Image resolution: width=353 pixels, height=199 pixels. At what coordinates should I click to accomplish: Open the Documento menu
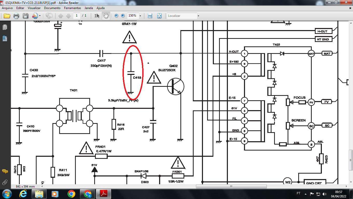tap(52, 8)
